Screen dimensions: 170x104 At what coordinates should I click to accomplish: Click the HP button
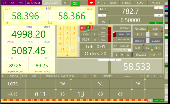(159, 55)
